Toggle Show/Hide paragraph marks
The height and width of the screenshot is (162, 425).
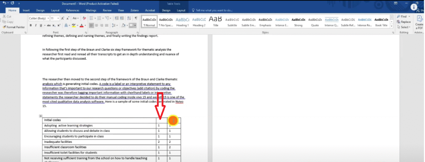click(x=136, y=18)
